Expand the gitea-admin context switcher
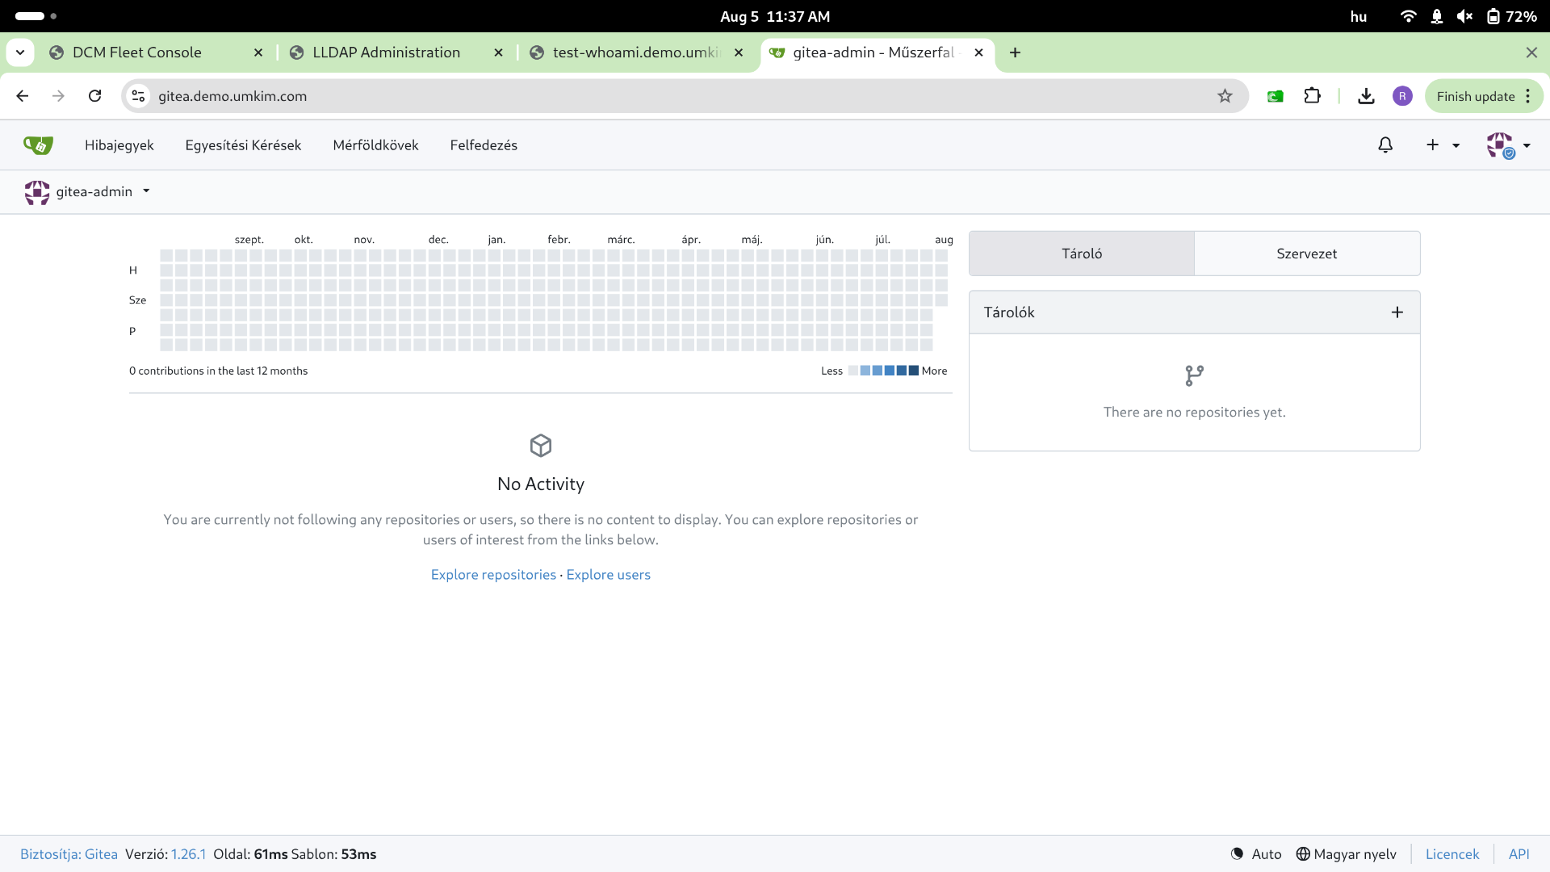 click(87, 192)
